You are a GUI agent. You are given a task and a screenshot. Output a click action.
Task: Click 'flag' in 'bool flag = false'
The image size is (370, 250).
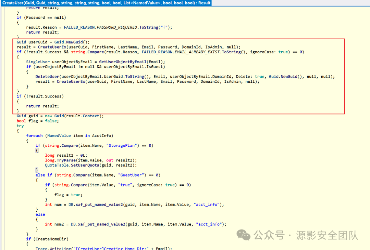[x=33, y=121]
